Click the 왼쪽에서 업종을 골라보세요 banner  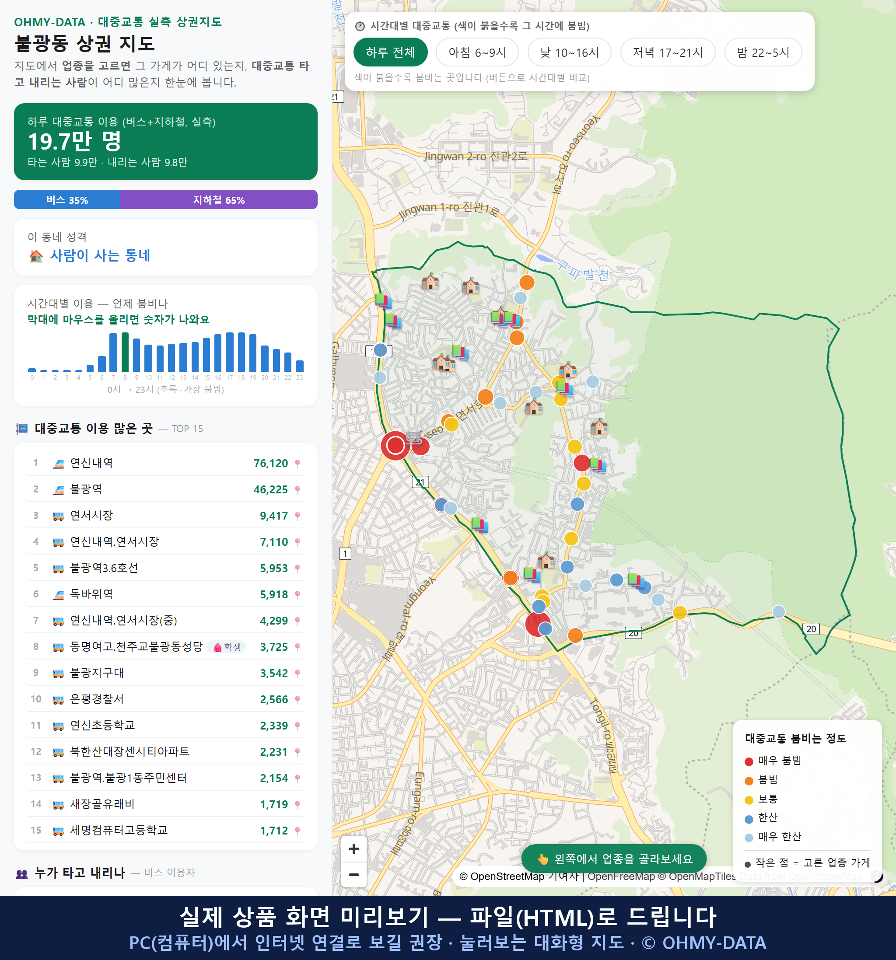tap(613, 859)
